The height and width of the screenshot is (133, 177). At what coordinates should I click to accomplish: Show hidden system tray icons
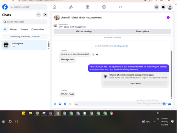pos(155,122)
